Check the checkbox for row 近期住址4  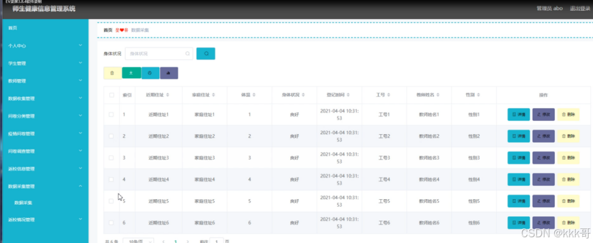click(x=111, y=179)
